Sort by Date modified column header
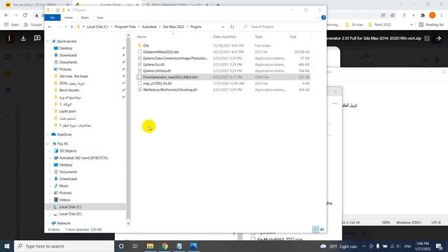Viewport: 448px width, 252px height. click(224, 37)
